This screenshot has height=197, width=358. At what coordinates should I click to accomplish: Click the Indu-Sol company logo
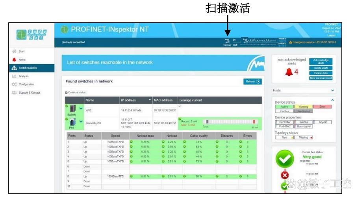(x=32, y=35)
